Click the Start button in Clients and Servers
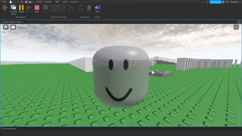242x136 pixels. pos(45,8)
